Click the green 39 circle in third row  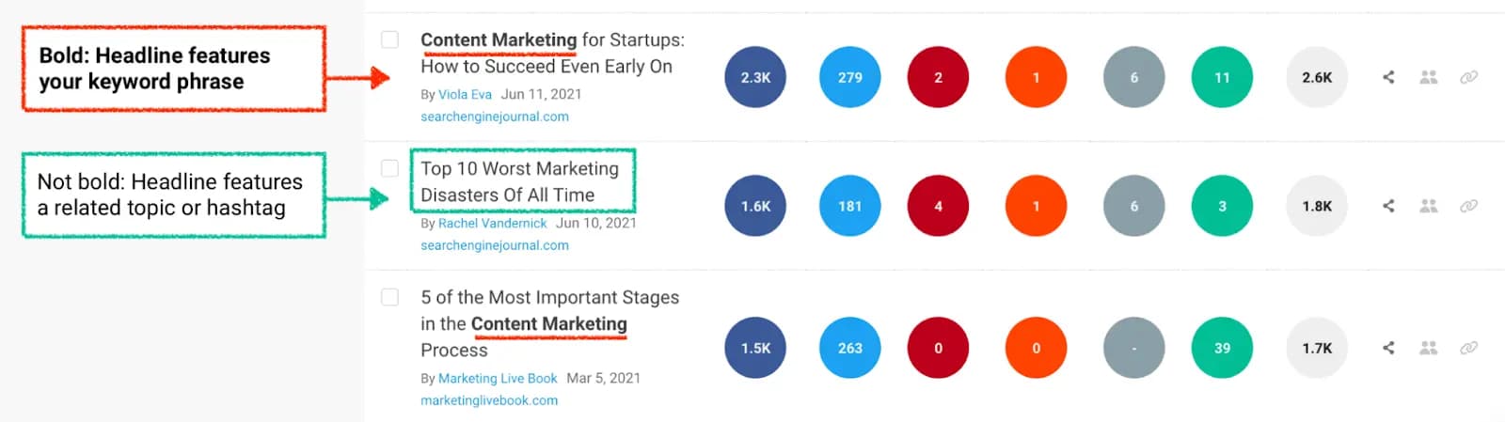(x=1222, y=348)
